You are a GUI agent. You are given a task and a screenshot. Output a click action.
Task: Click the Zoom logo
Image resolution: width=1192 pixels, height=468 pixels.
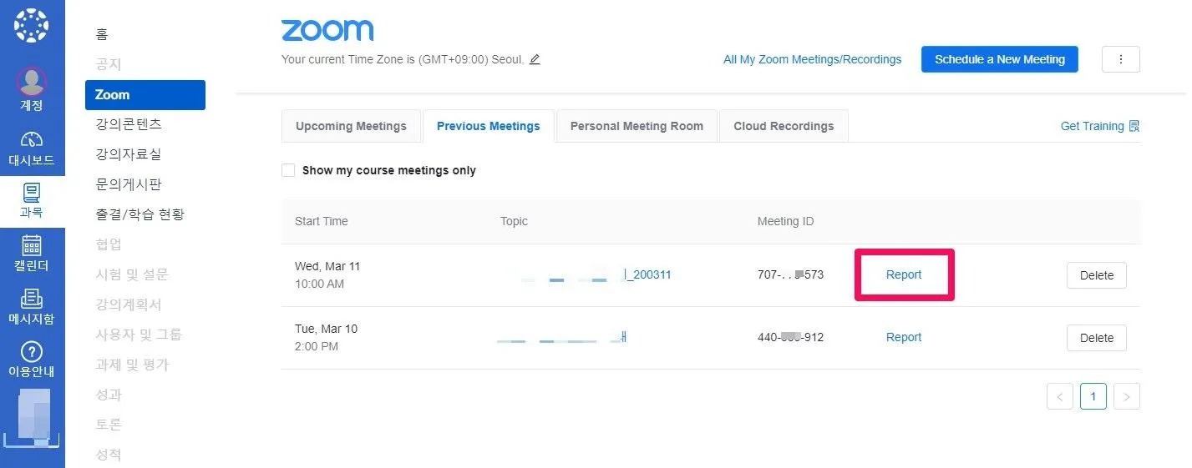(327, 31)
